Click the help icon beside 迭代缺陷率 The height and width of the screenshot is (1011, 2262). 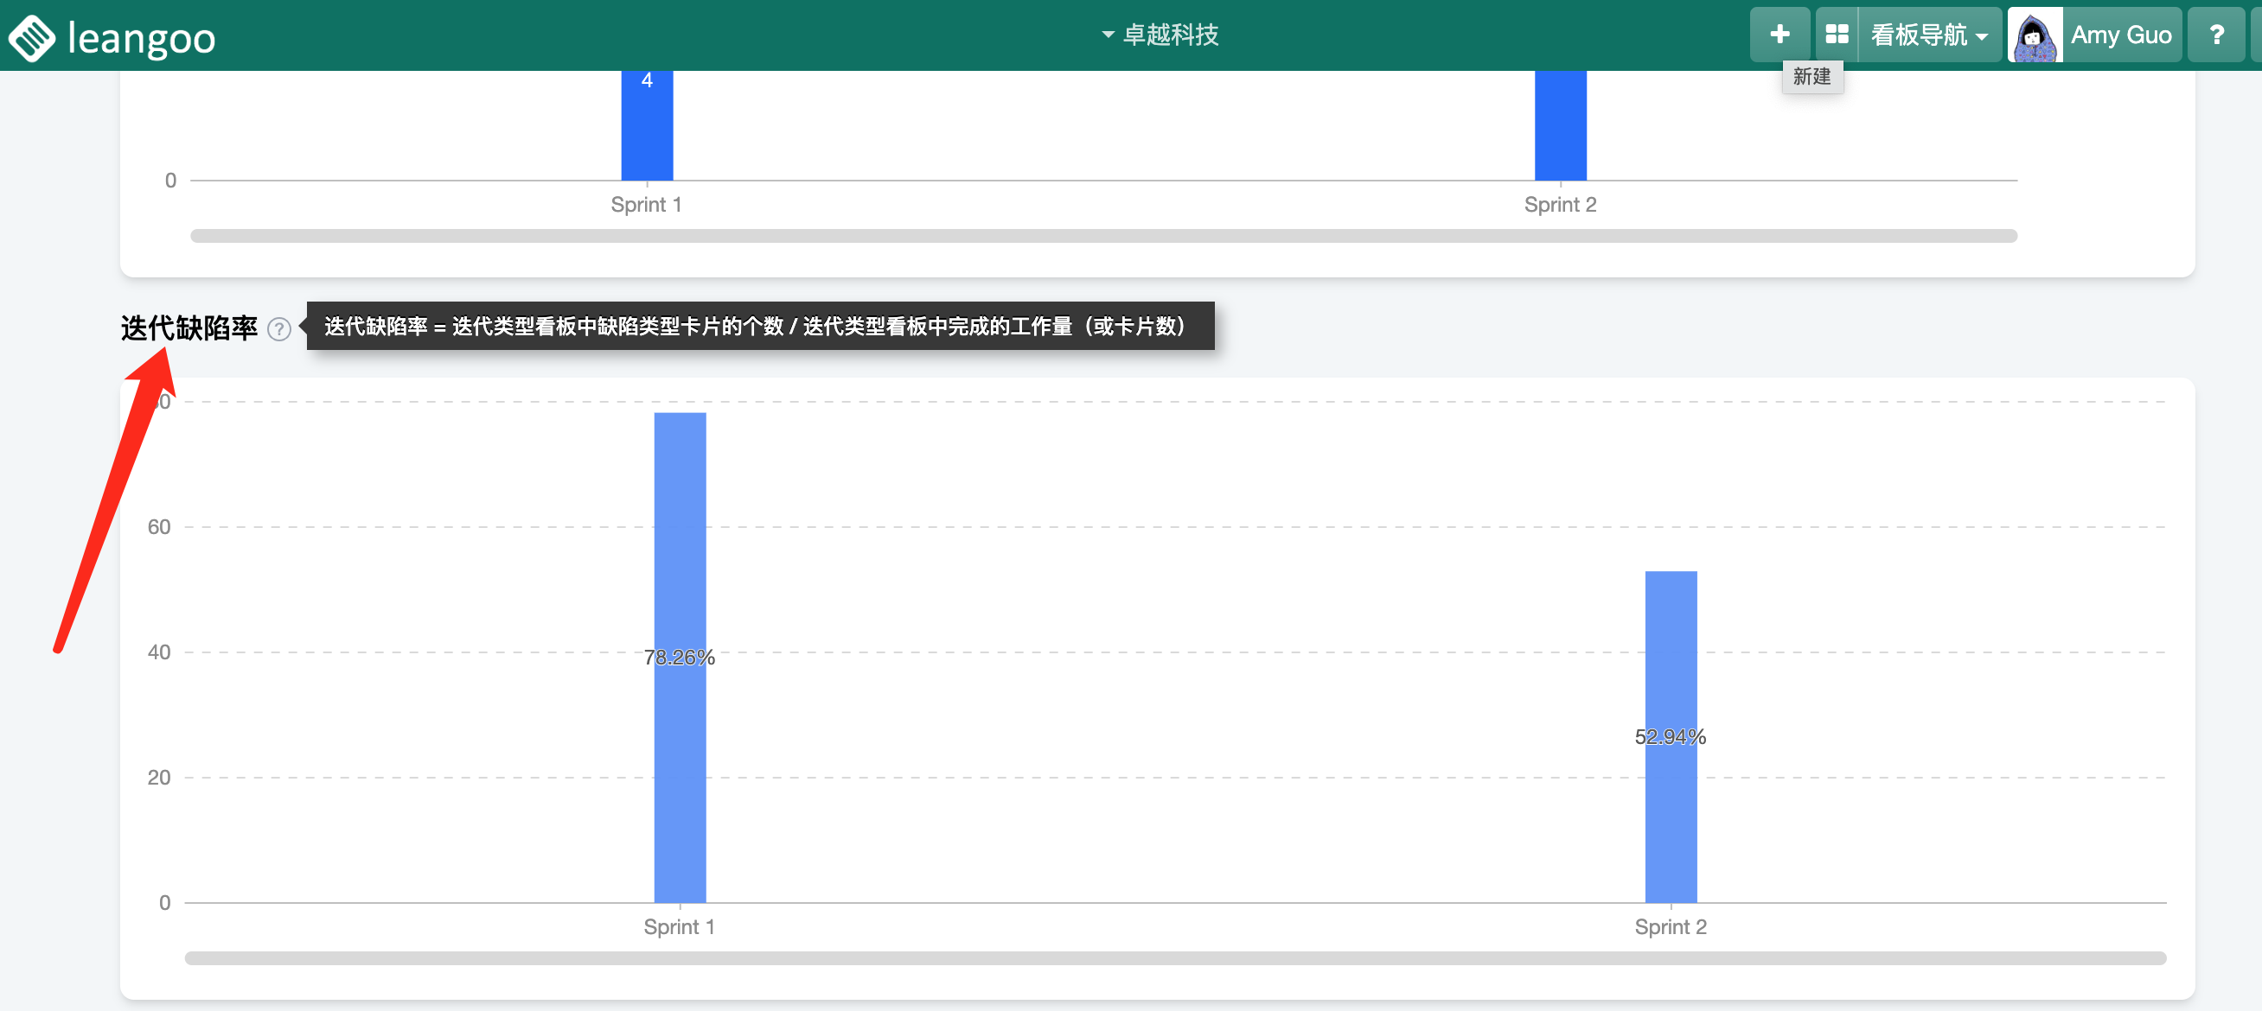(x=278, y=329)
